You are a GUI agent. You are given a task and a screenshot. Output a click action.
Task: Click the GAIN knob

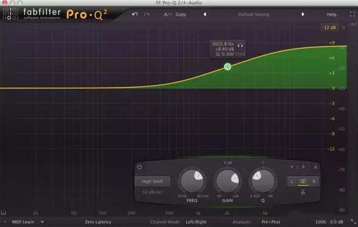pos(227,181)
